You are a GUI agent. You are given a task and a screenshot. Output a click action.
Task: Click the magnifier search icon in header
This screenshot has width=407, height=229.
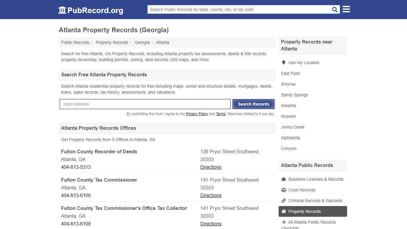pyautogui.click(x=335, y=10)
